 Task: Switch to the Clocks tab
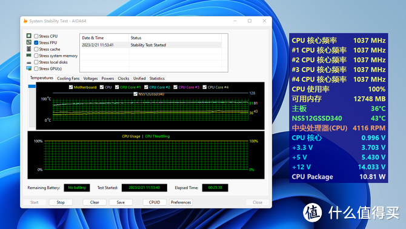(124, 78)
